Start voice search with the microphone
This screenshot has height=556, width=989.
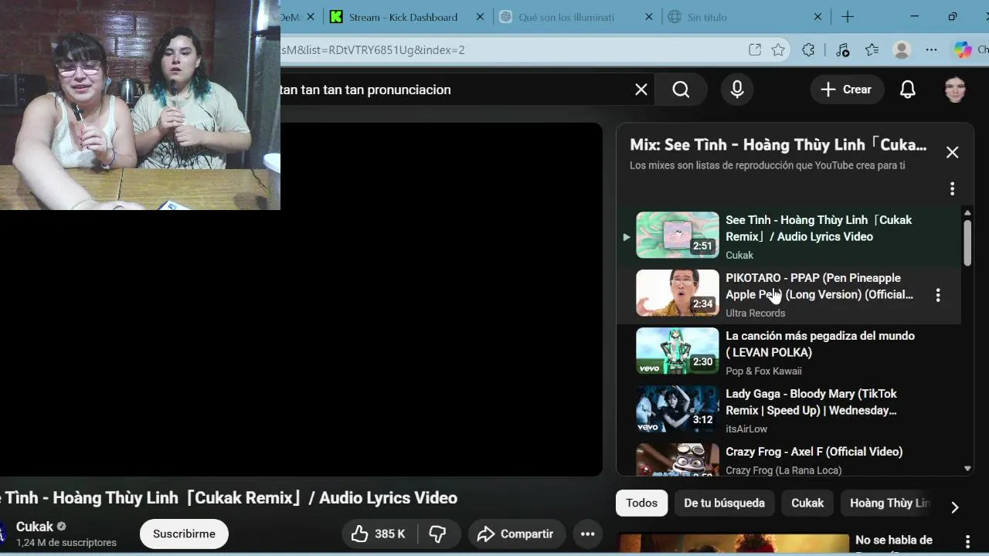pos(737,90)
